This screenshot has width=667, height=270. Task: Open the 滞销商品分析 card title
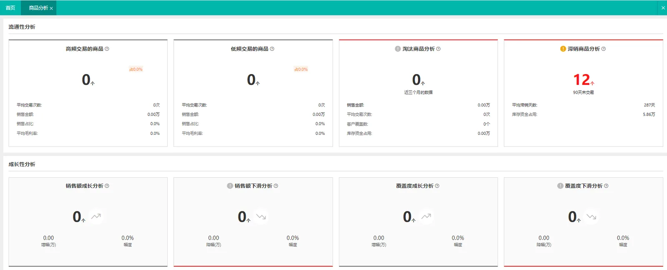point(584,49)
